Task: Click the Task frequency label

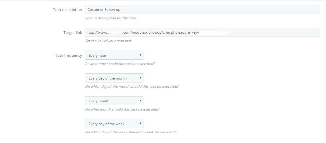Action: [x=69, y=55]
